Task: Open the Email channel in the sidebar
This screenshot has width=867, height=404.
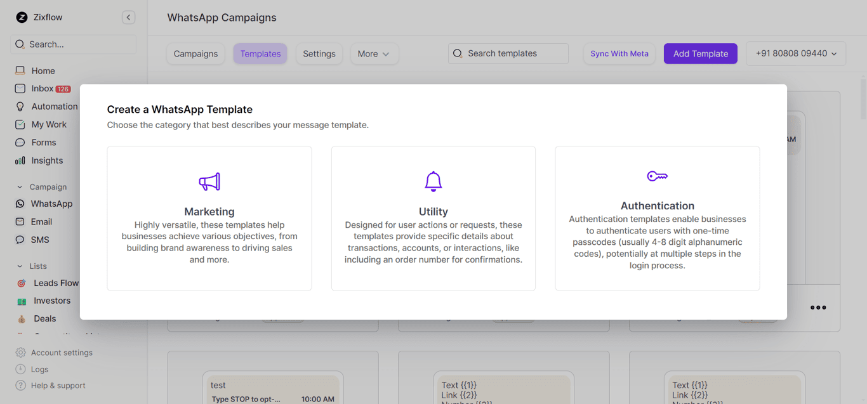Action: pyautogui.click(x=42, y=221)
